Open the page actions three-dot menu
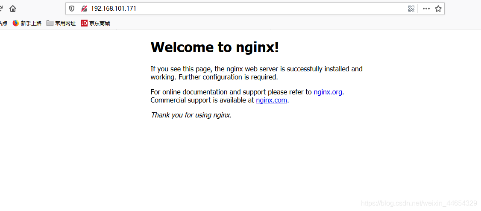The height and width of the screenshot is (211, 481). pyautogui.click(x=426, y=9)
